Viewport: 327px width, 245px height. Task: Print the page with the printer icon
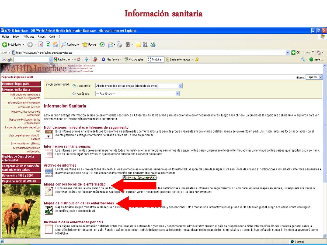119,44
